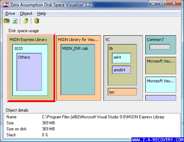Image resolution: width=184 pixels, height=142 pixels.
Task: Go up one level with the folder arrow icon
Action: click(26, 21)
